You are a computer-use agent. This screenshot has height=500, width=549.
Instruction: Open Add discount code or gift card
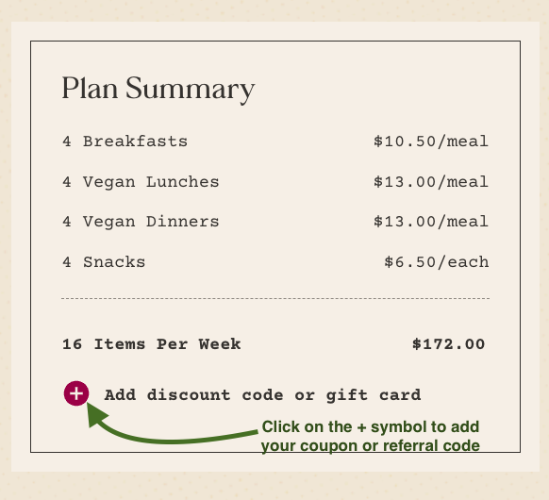pyautogui.click(x=262, y=395)
